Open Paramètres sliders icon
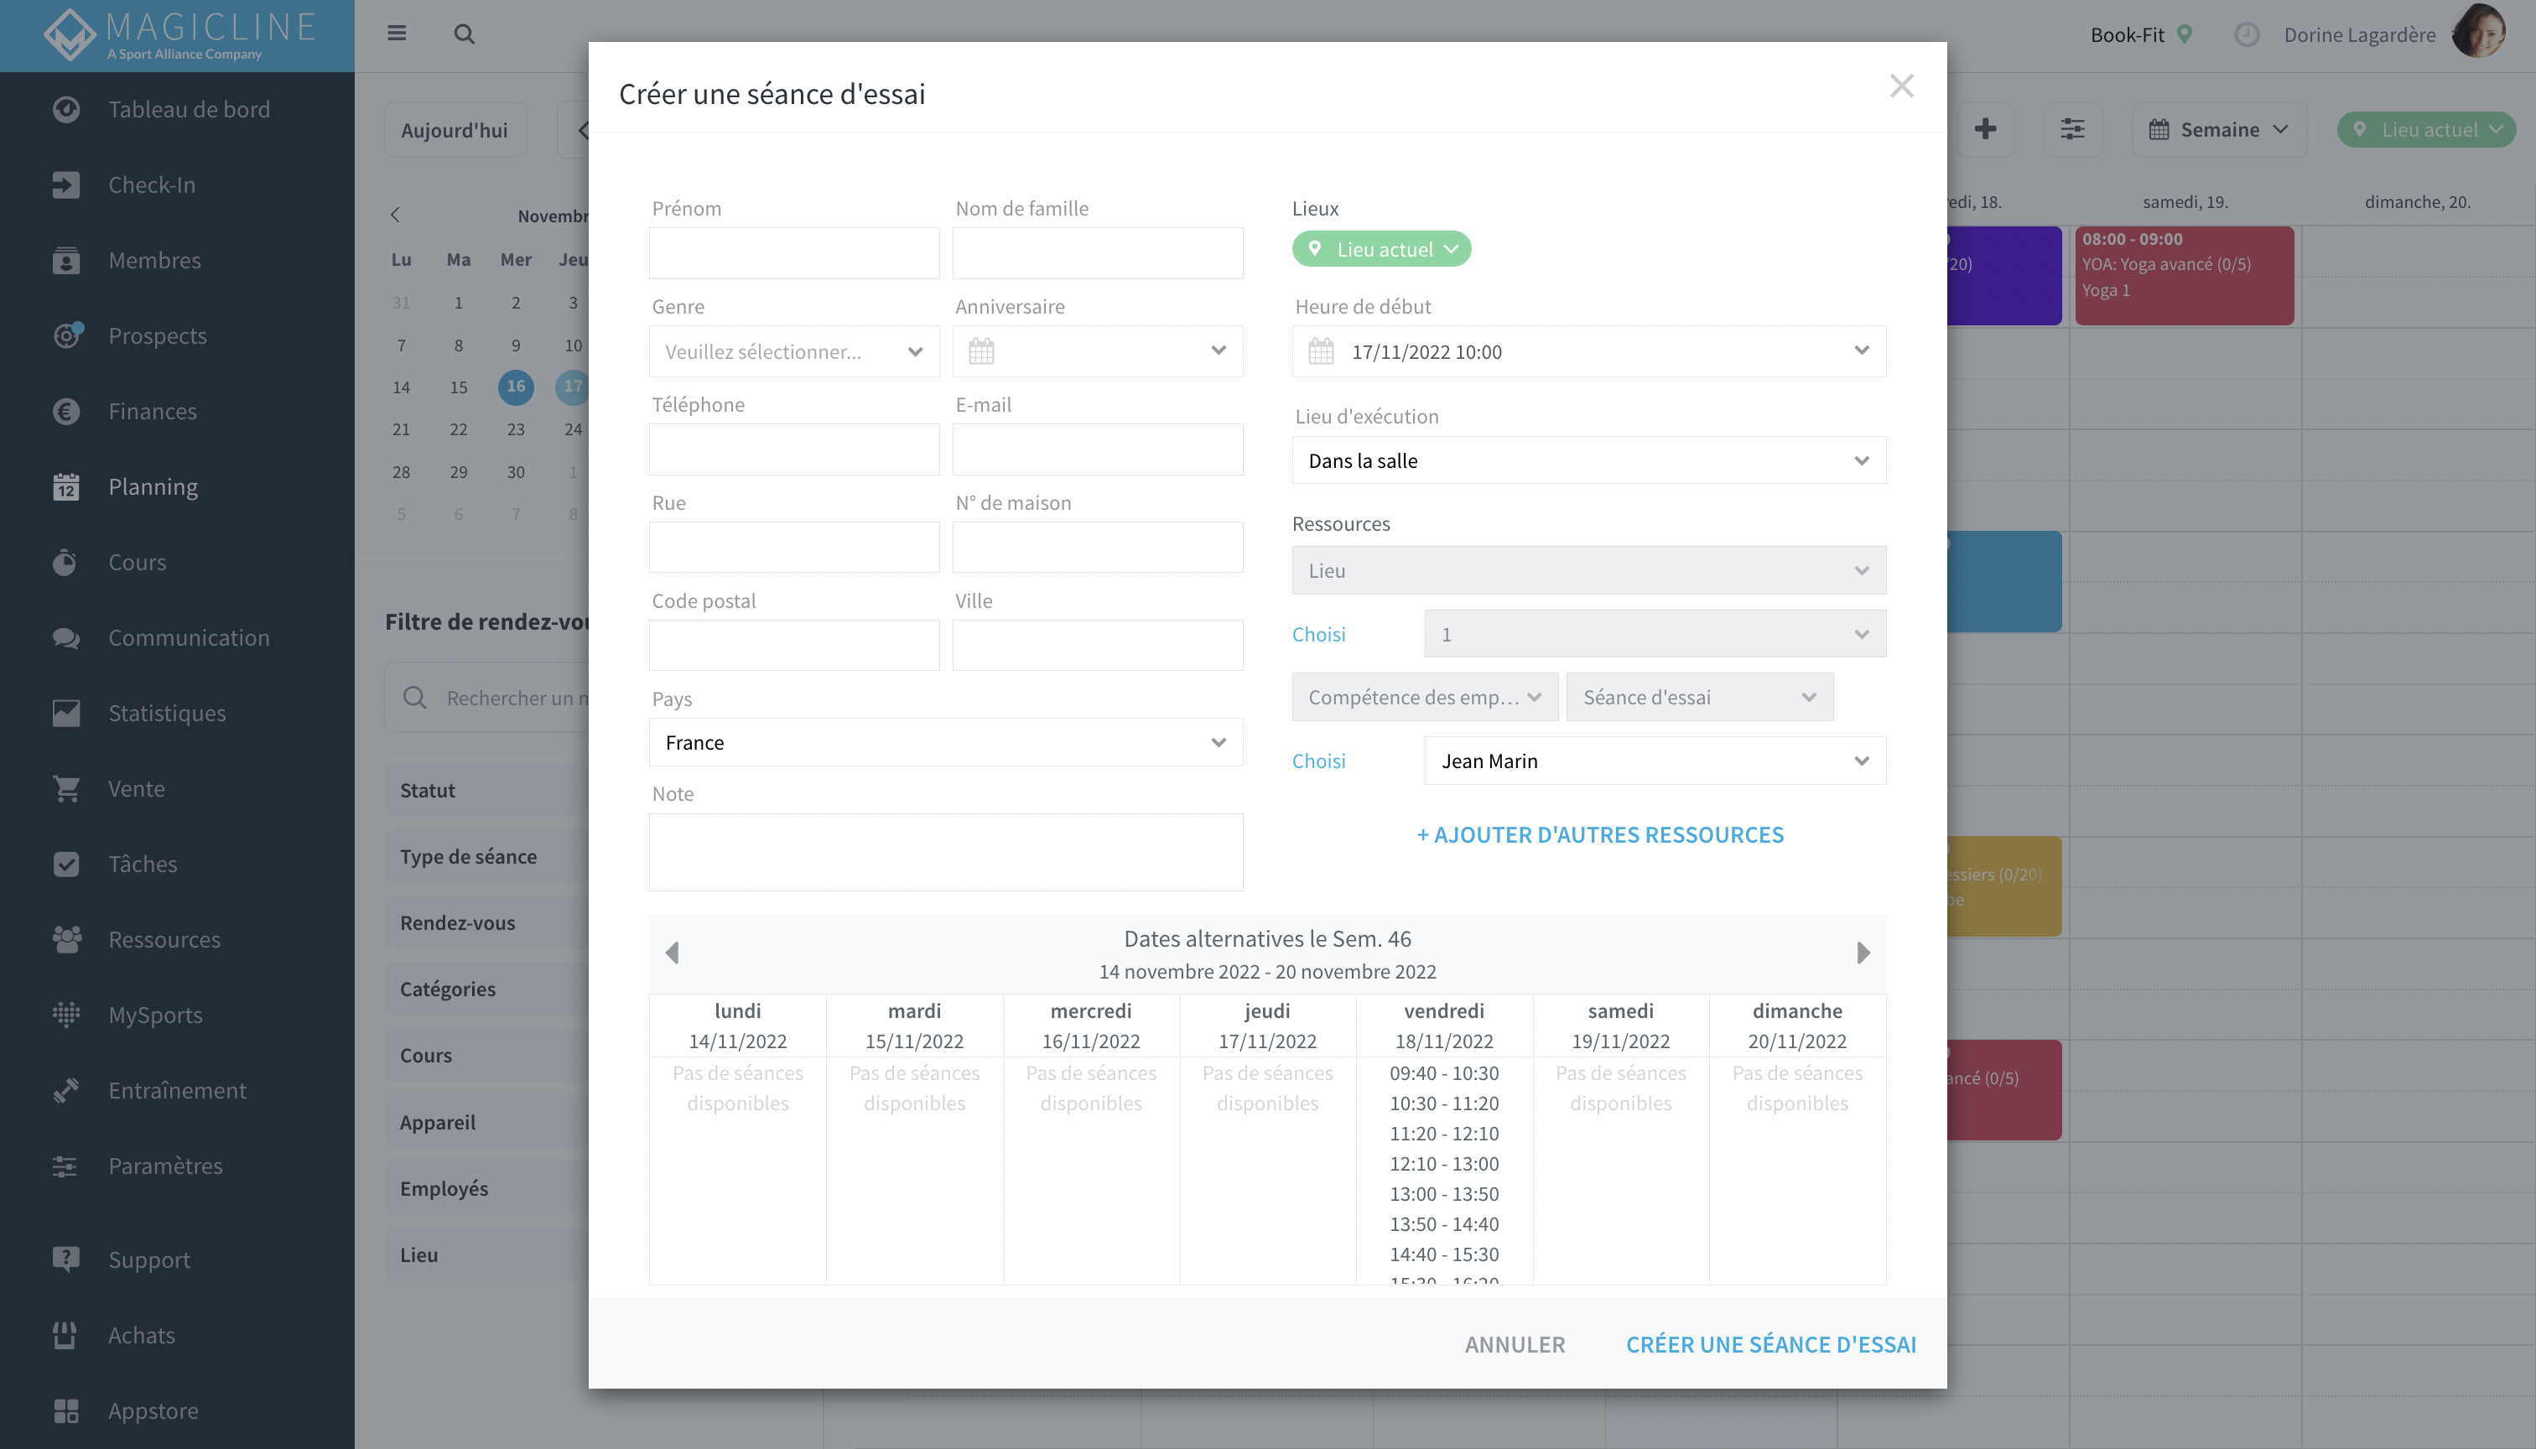This screenshot has width=2536, height=1449. tap(65, 1166)
